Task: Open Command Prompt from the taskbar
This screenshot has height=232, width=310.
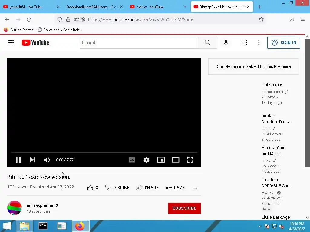Action: [x=43, y=226]
